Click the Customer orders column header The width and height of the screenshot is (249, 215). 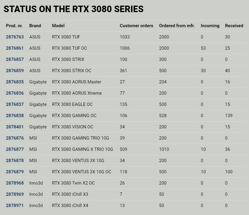click(136, 26)
